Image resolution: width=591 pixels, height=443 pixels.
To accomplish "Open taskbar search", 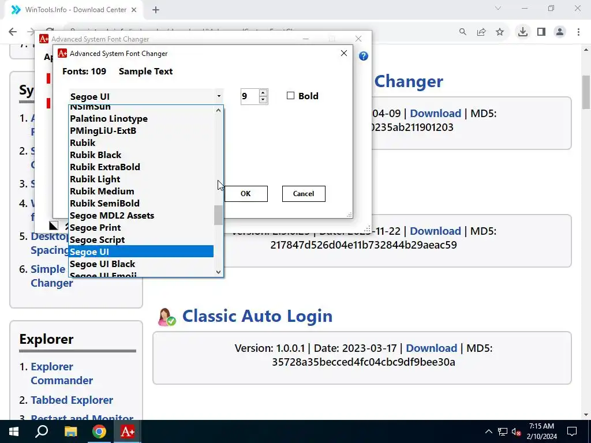I will pos(42,431).
